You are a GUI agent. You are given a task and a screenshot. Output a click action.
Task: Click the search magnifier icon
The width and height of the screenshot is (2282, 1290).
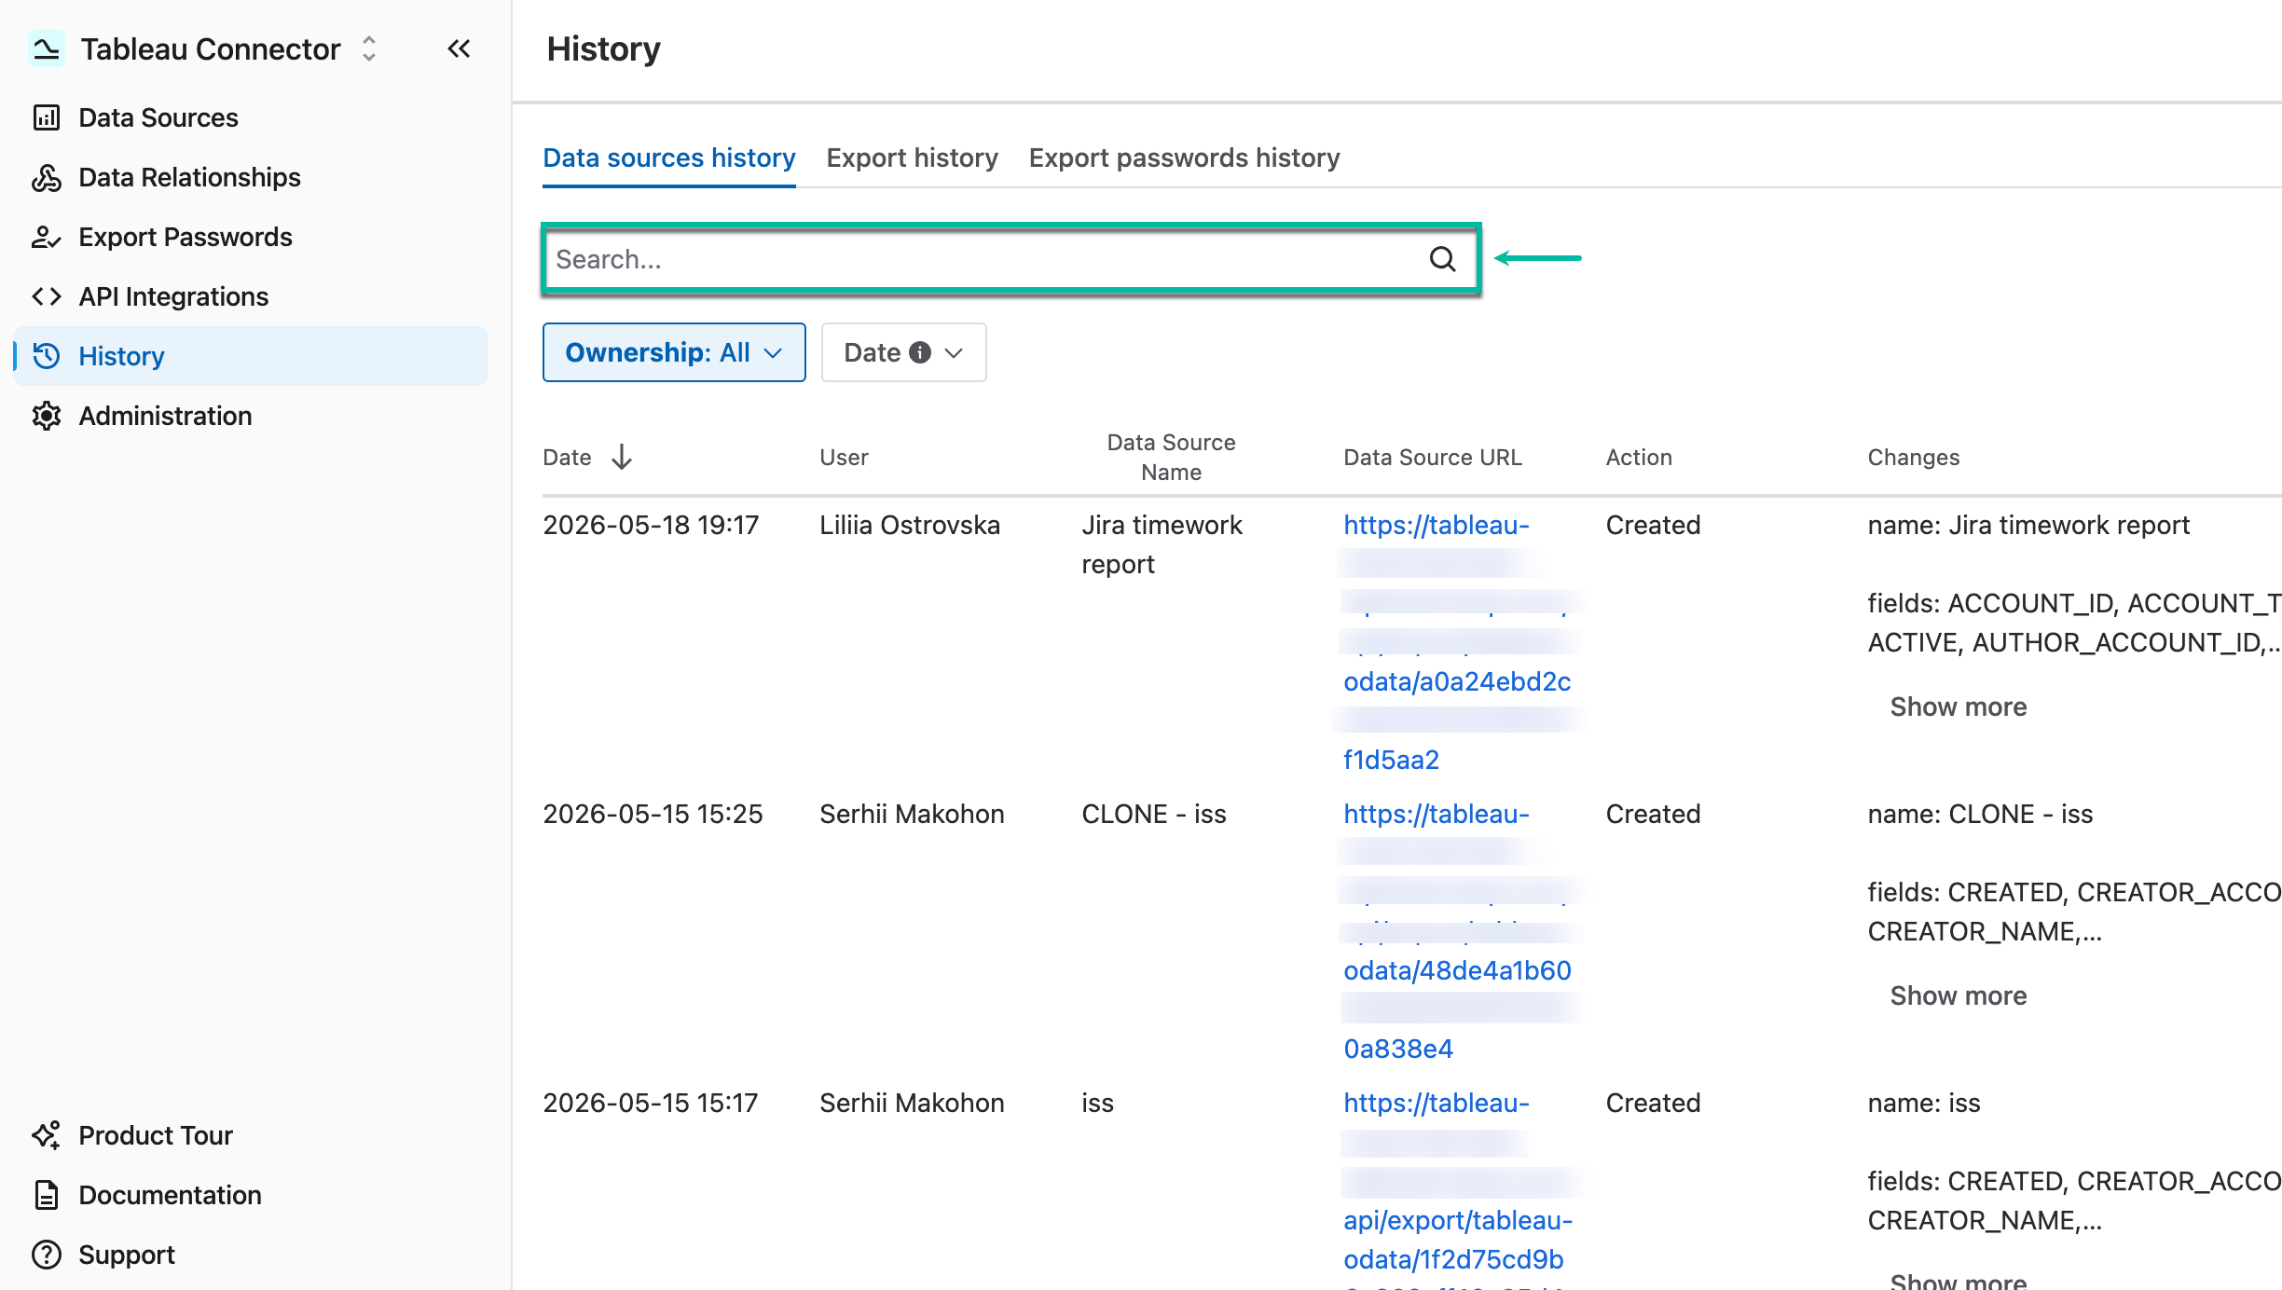click(x=1442, y=259)
